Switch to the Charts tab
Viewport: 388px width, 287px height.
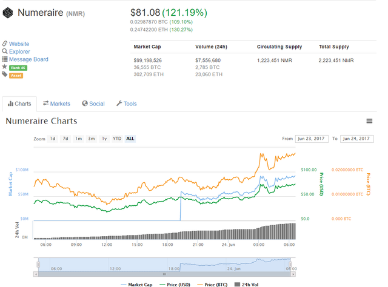[x=19, y=104]
